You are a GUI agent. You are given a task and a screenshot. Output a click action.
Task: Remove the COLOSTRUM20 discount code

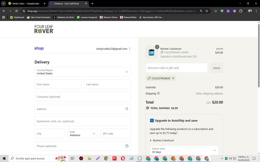point(173,78)
